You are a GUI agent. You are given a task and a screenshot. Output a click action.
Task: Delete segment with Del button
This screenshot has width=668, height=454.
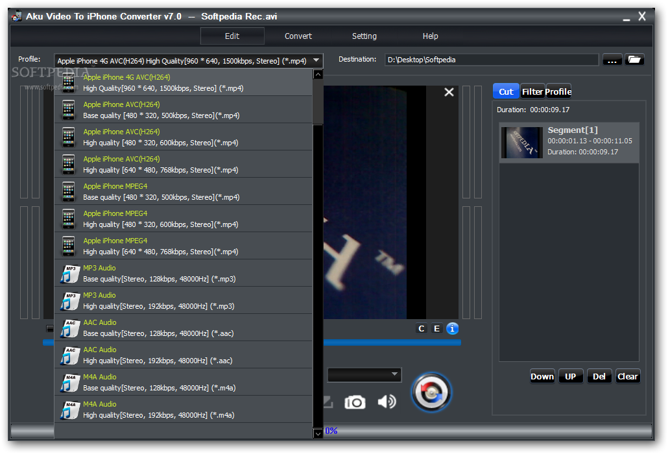coord(599,376)
